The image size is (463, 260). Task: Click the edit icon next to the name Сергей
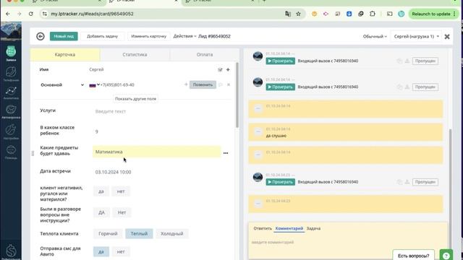pos(220,70)
